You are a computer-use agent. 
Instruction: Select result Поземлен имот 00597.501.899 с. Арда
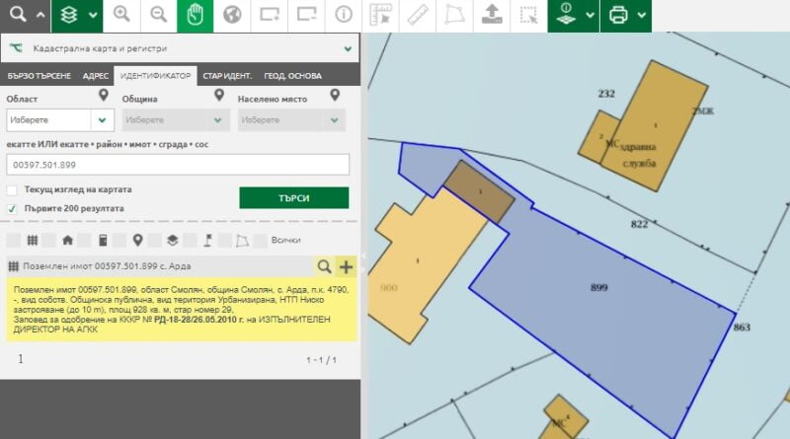(x=107, y=266)
